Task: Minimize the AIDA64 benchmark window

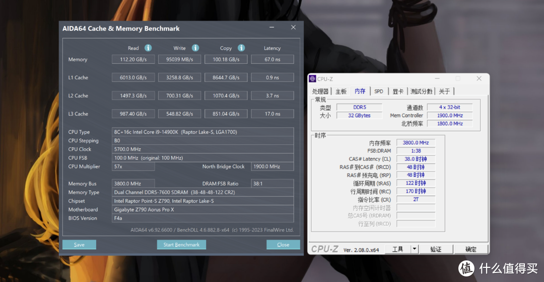Action: (x=271, y=27)
